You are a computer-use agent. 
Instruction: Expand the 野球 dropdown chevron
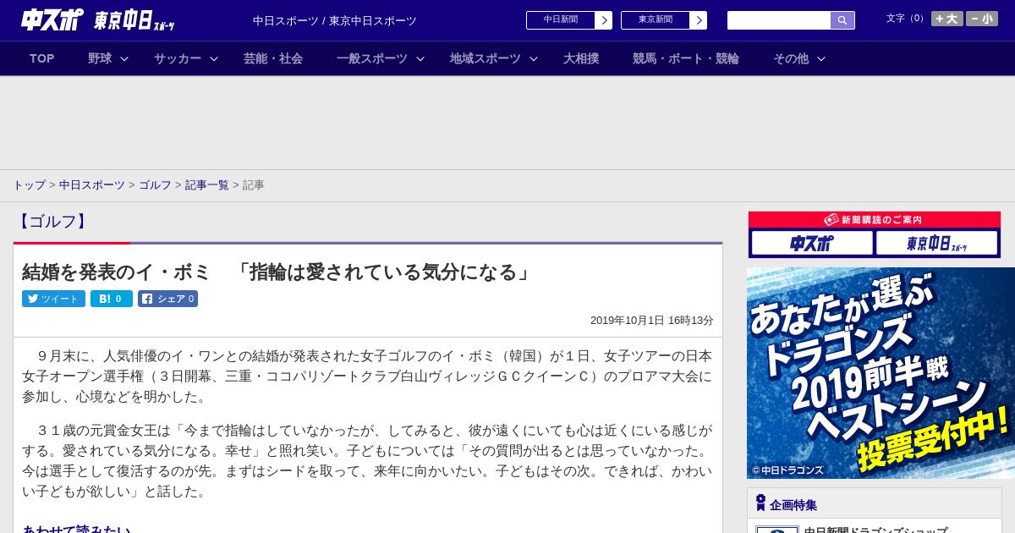coord(124,58)
